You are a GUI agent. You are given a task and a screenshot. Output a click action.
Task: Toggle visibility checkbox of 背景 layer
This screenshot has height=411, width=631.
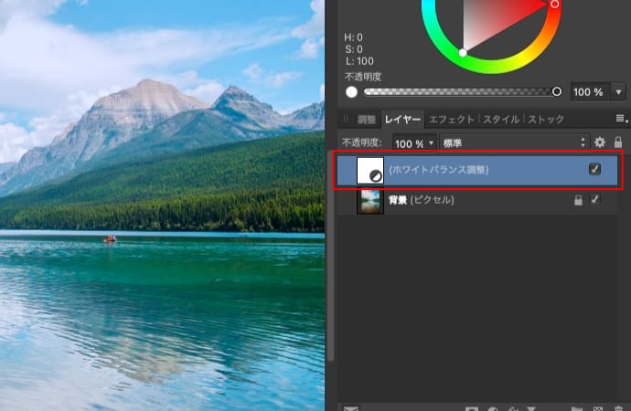coord(595,200)
